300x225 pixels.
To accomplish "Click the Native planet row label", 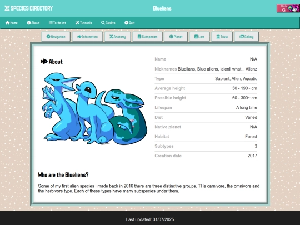I will tap(168, 127).
